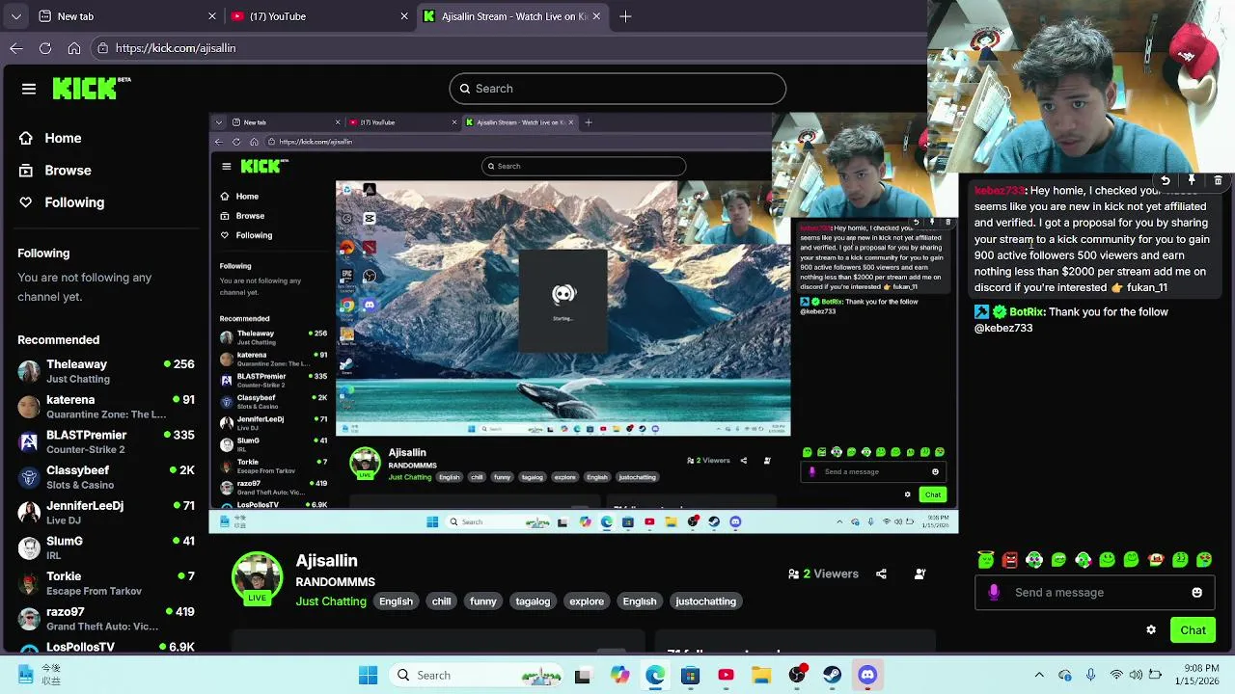
Task: Open katerena recommended channel
Action: point(106,406)
